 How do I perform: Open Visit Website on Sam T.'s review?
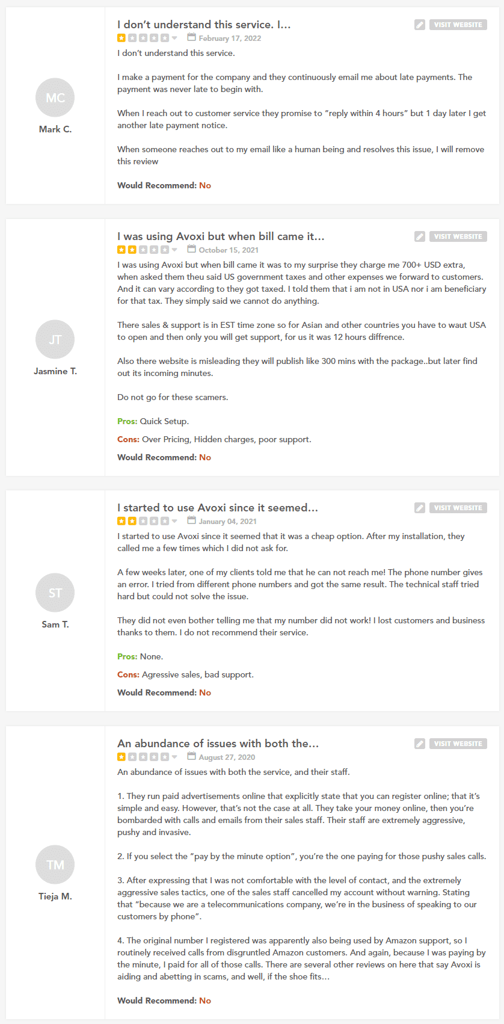(x=458, y=508)
